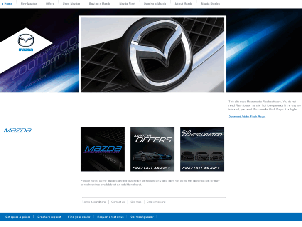Open the Site map link
302x227 pixels.
[x=136, y=202]
